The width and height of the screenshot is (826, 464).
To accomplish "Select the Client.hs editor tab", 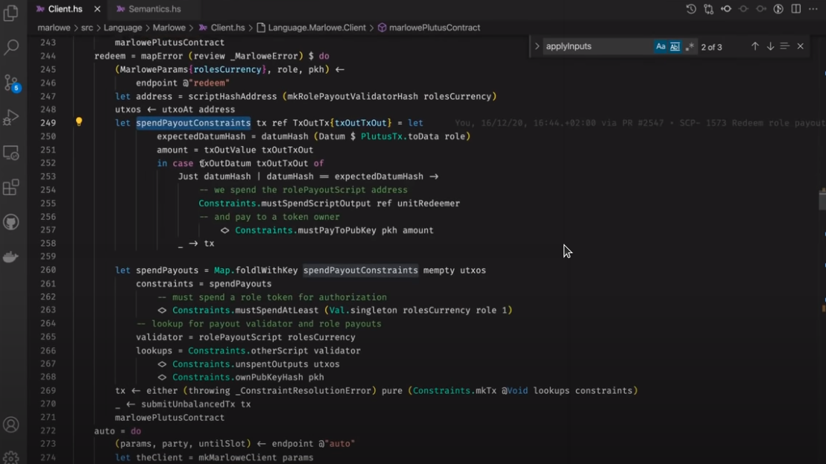I will point(64,9).
